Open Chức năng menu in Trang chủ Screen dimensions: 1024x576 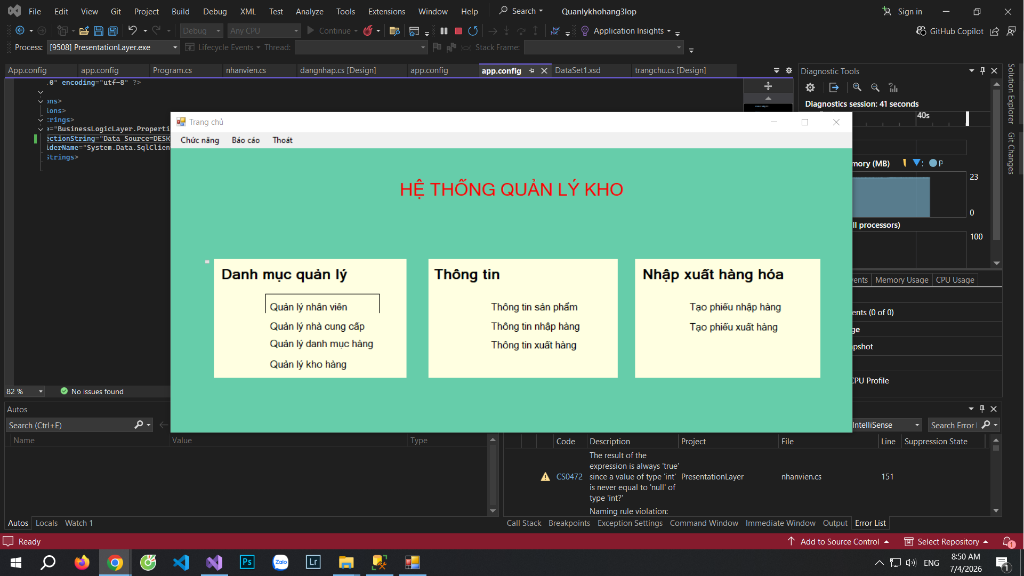200,140
